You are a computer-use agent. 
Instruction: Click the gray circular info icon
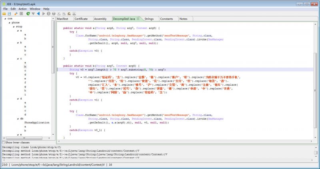pos(54,14)
